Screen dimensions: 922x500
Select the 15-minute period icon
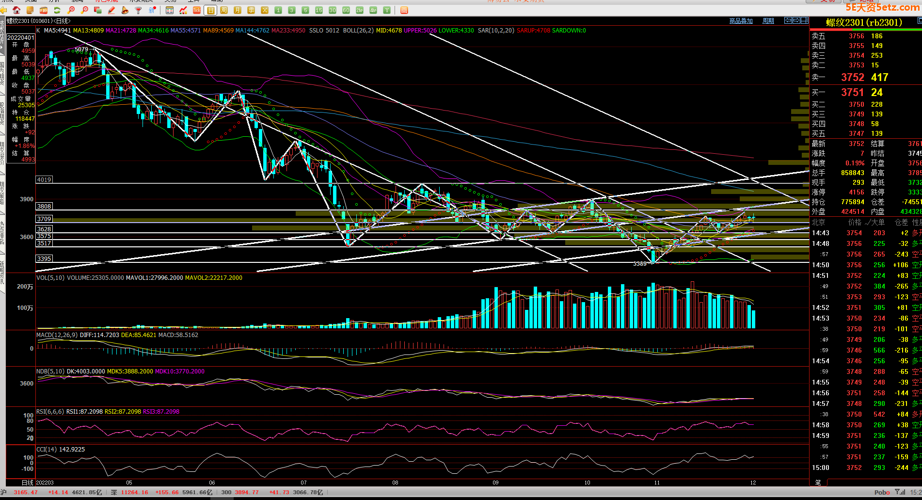(x=319, y=10)
